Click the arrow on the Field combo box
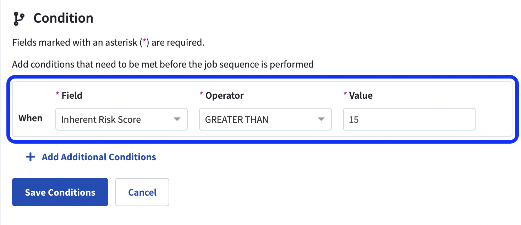 [177, 120]
